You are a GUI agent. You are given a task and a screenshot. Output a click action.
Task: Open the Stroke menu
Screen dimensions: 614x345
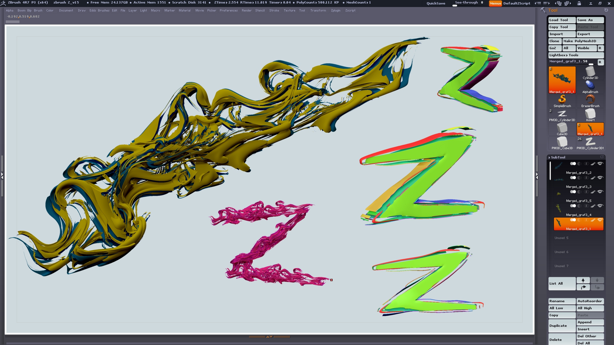pyautogui.click(x=274, y=11)
